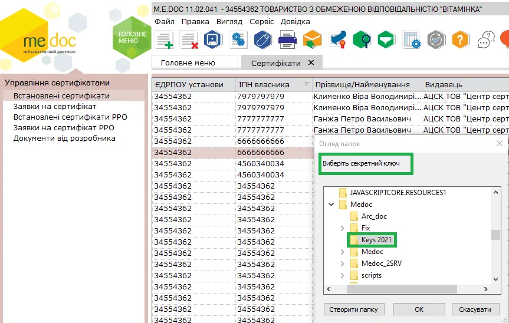This screenshot has width=509, height=323.
Task: Click the horizontal scrollbar thumb in dialog
Action: click(402, 289)
